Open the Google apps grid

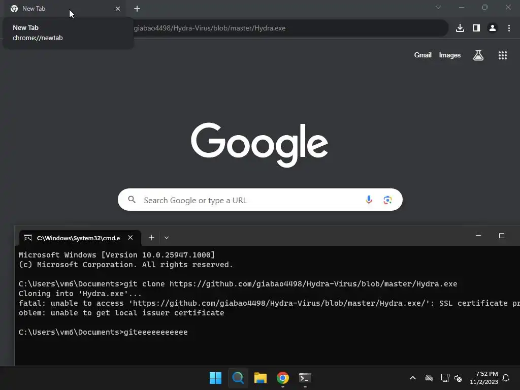coord(503,55)
